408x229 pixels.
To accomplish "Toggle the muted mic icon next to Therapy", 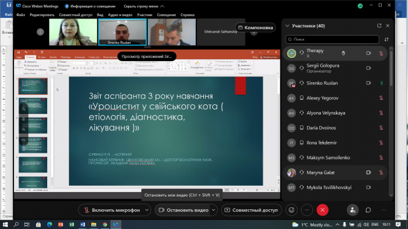I will point(381,53).
